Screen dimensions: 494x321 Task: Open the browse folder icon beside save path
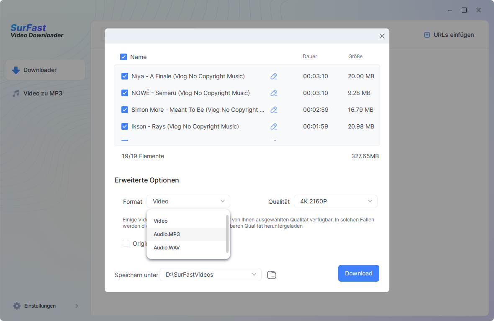(x=272, y=275)
